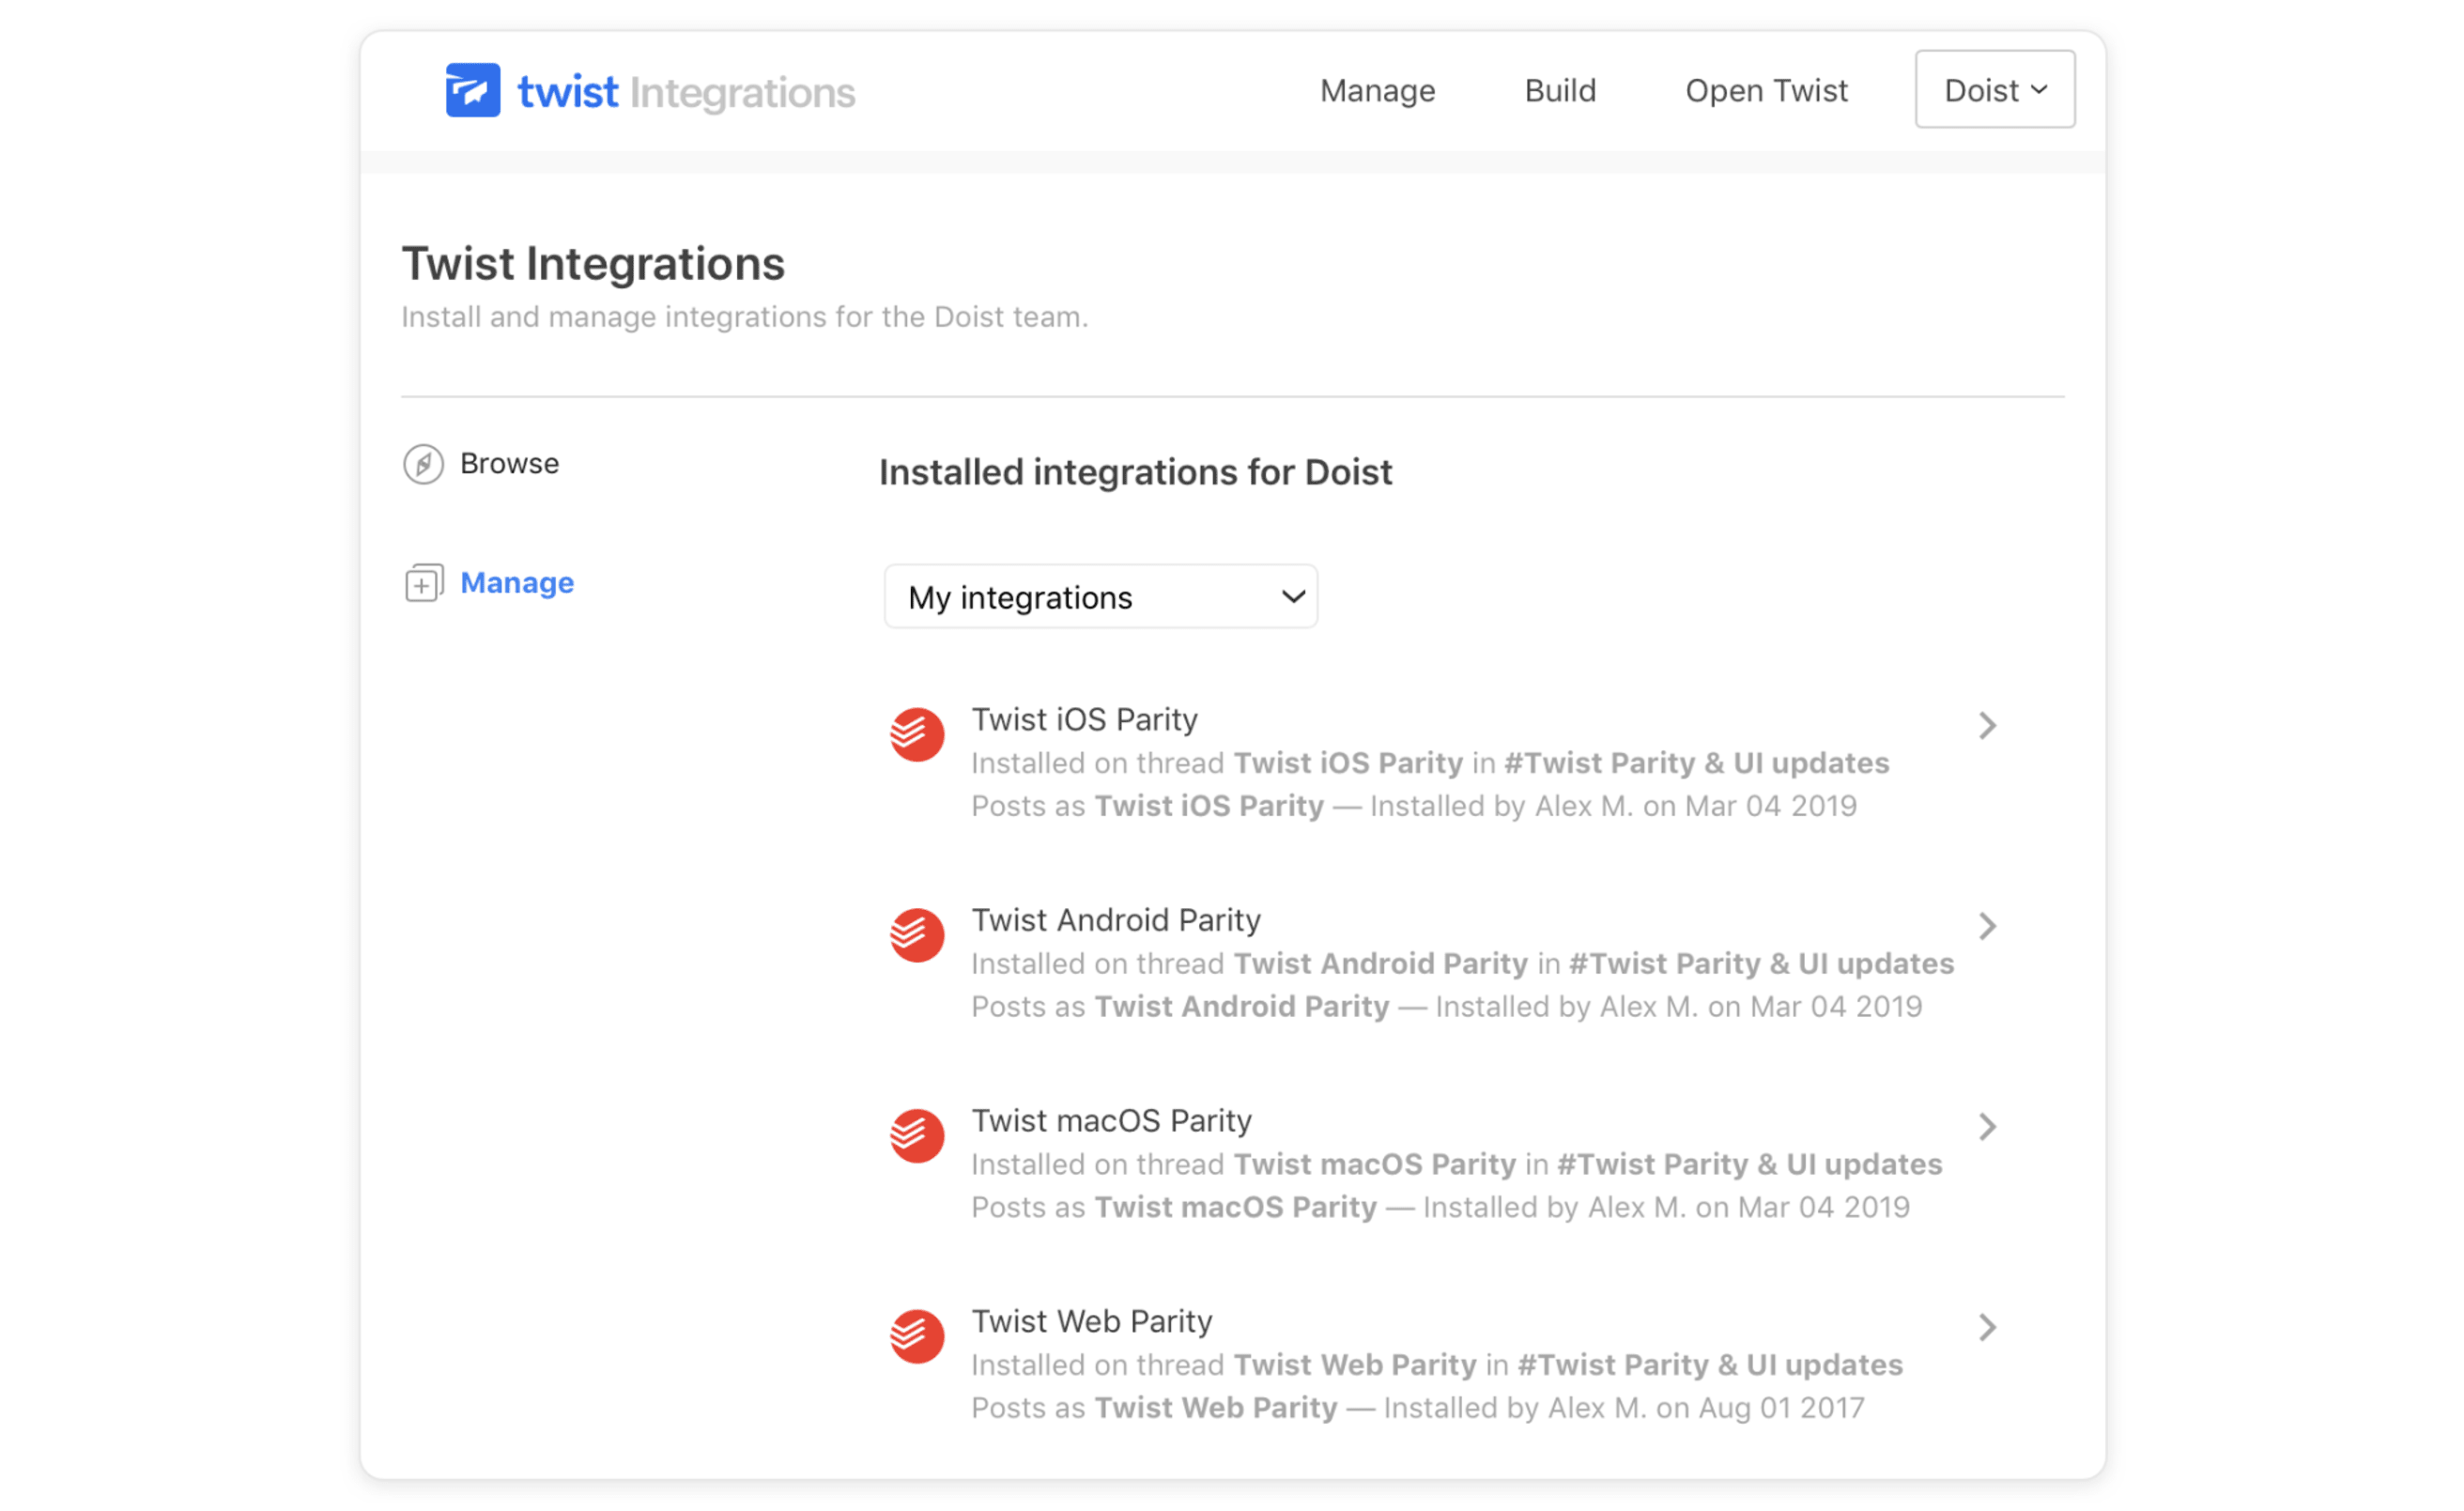Image resolution: width=2464 pixels, height=1511 pixels.
Task: Click the Twist iOS Parity Todoist icon
Action: pos(917,735)
